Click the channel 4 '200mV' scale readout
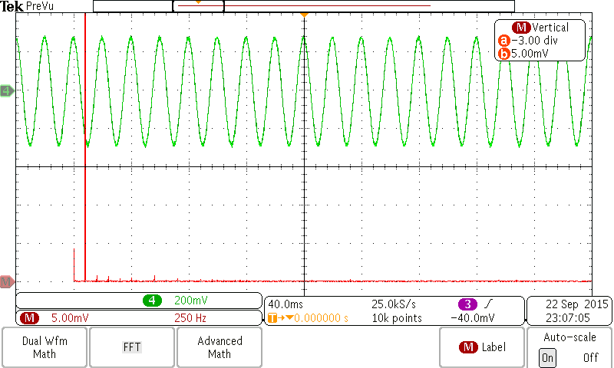 (x=190, y=301)
